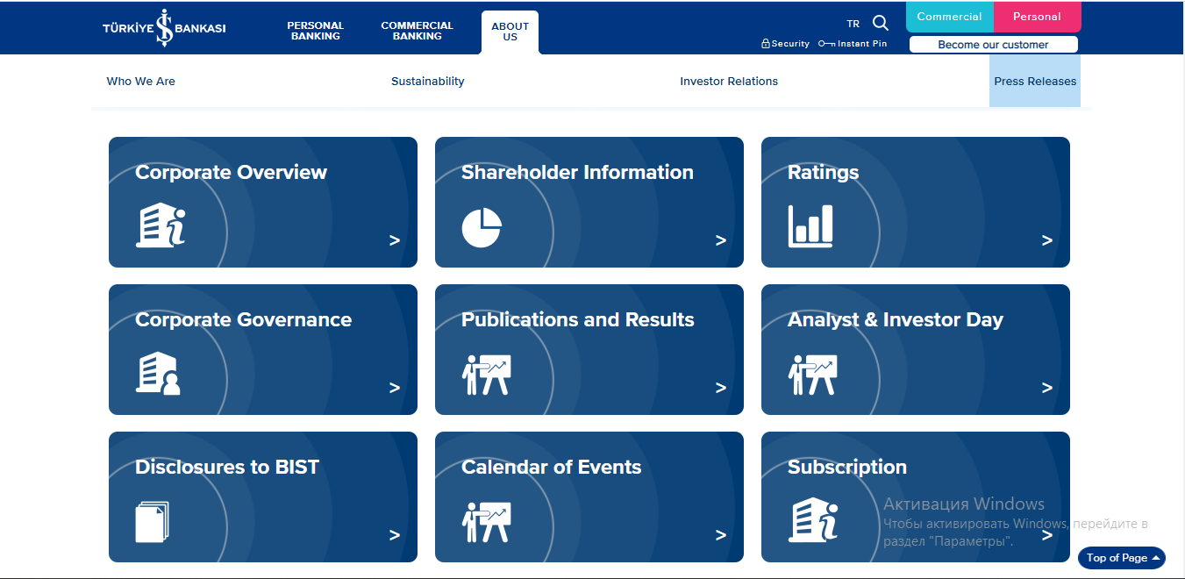Open the Security padlock link
The image size is (1185, 579).
[x=785, y=44]
